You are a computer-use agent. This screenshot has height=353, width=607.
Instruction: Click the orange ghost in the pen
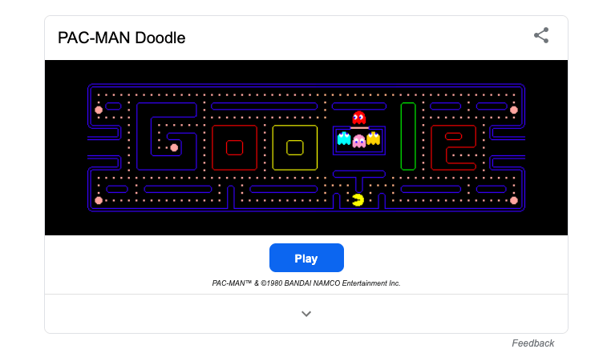click(x=374, y=138)
